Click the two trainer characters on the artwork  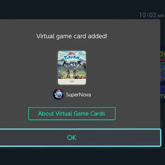(x=71, y=72)
